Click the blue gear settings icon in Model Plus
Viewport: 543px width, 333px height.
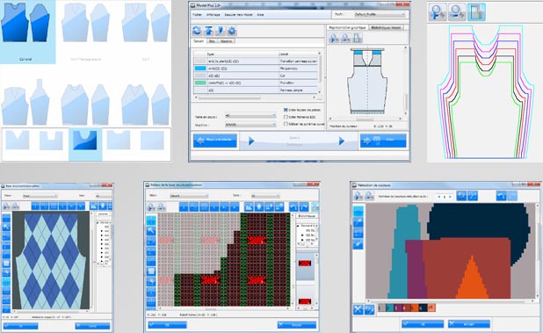coord(232,31)
